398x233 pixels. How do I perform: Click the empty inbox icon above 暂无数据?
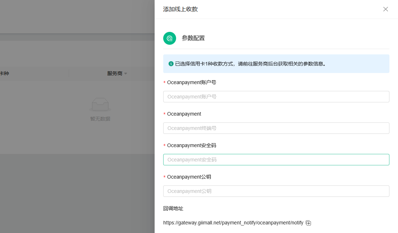tap(100, 105)
